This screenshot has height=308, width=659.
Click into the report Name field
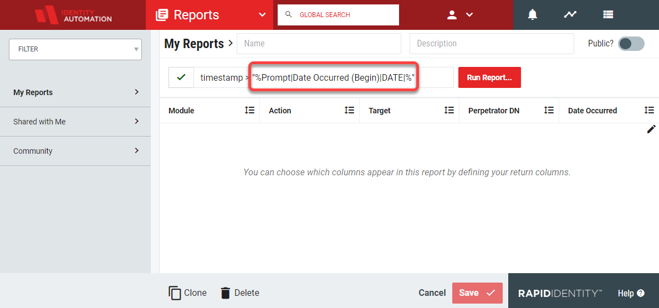319,44
